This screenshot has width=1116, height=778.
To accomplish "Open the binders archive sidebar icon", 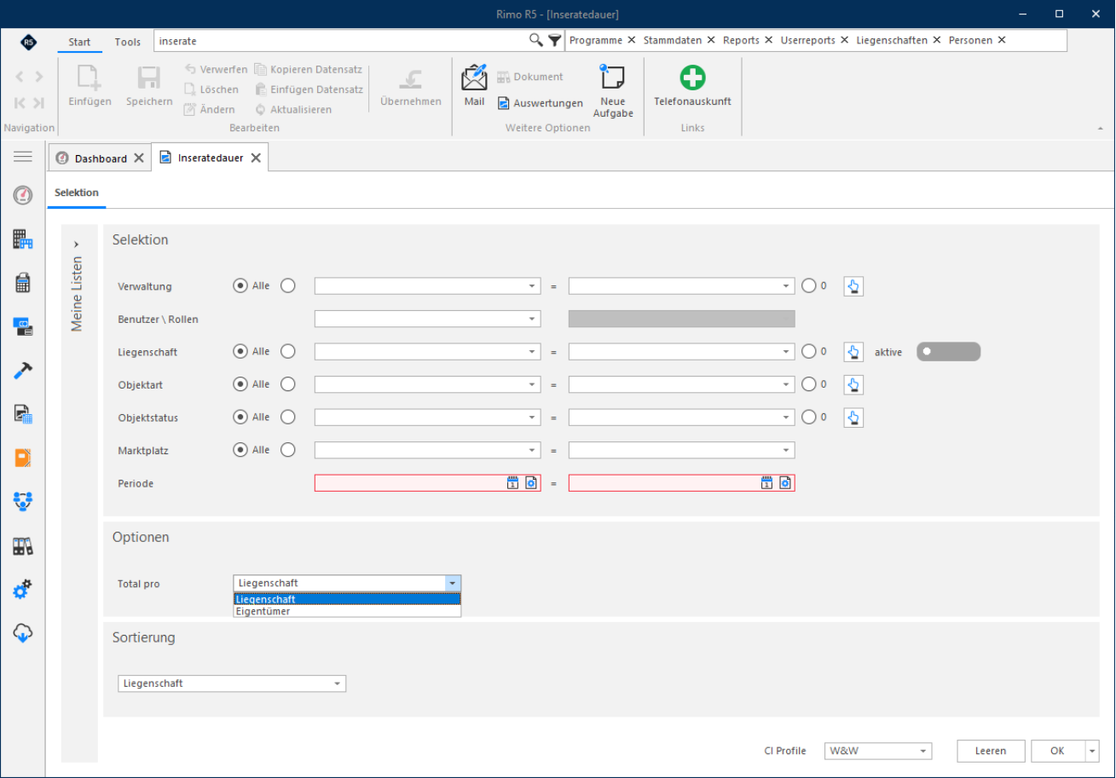I will click(x=23, y=545).
